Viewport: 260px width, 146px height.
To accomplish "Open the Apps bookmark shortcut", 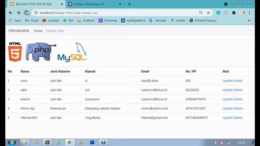I will coord(15,21).
